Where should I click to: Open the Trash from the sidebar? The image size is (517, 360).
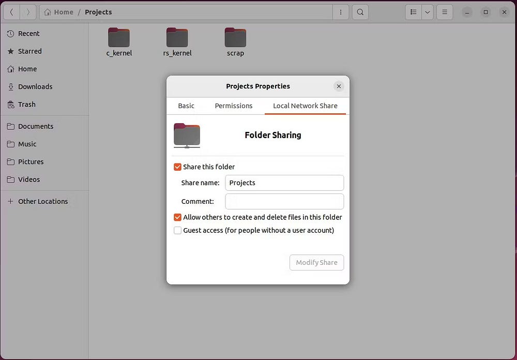[26, 104]
